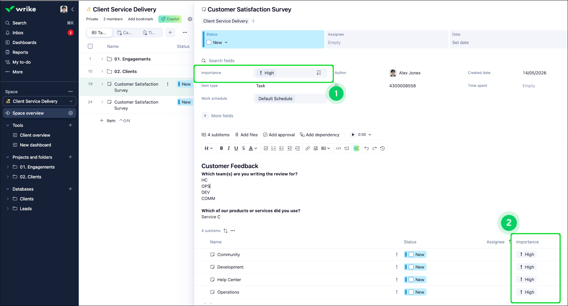Apply bold formatting in the description editor
Screen dimensions: 568x306
click(x=221, y=148)
